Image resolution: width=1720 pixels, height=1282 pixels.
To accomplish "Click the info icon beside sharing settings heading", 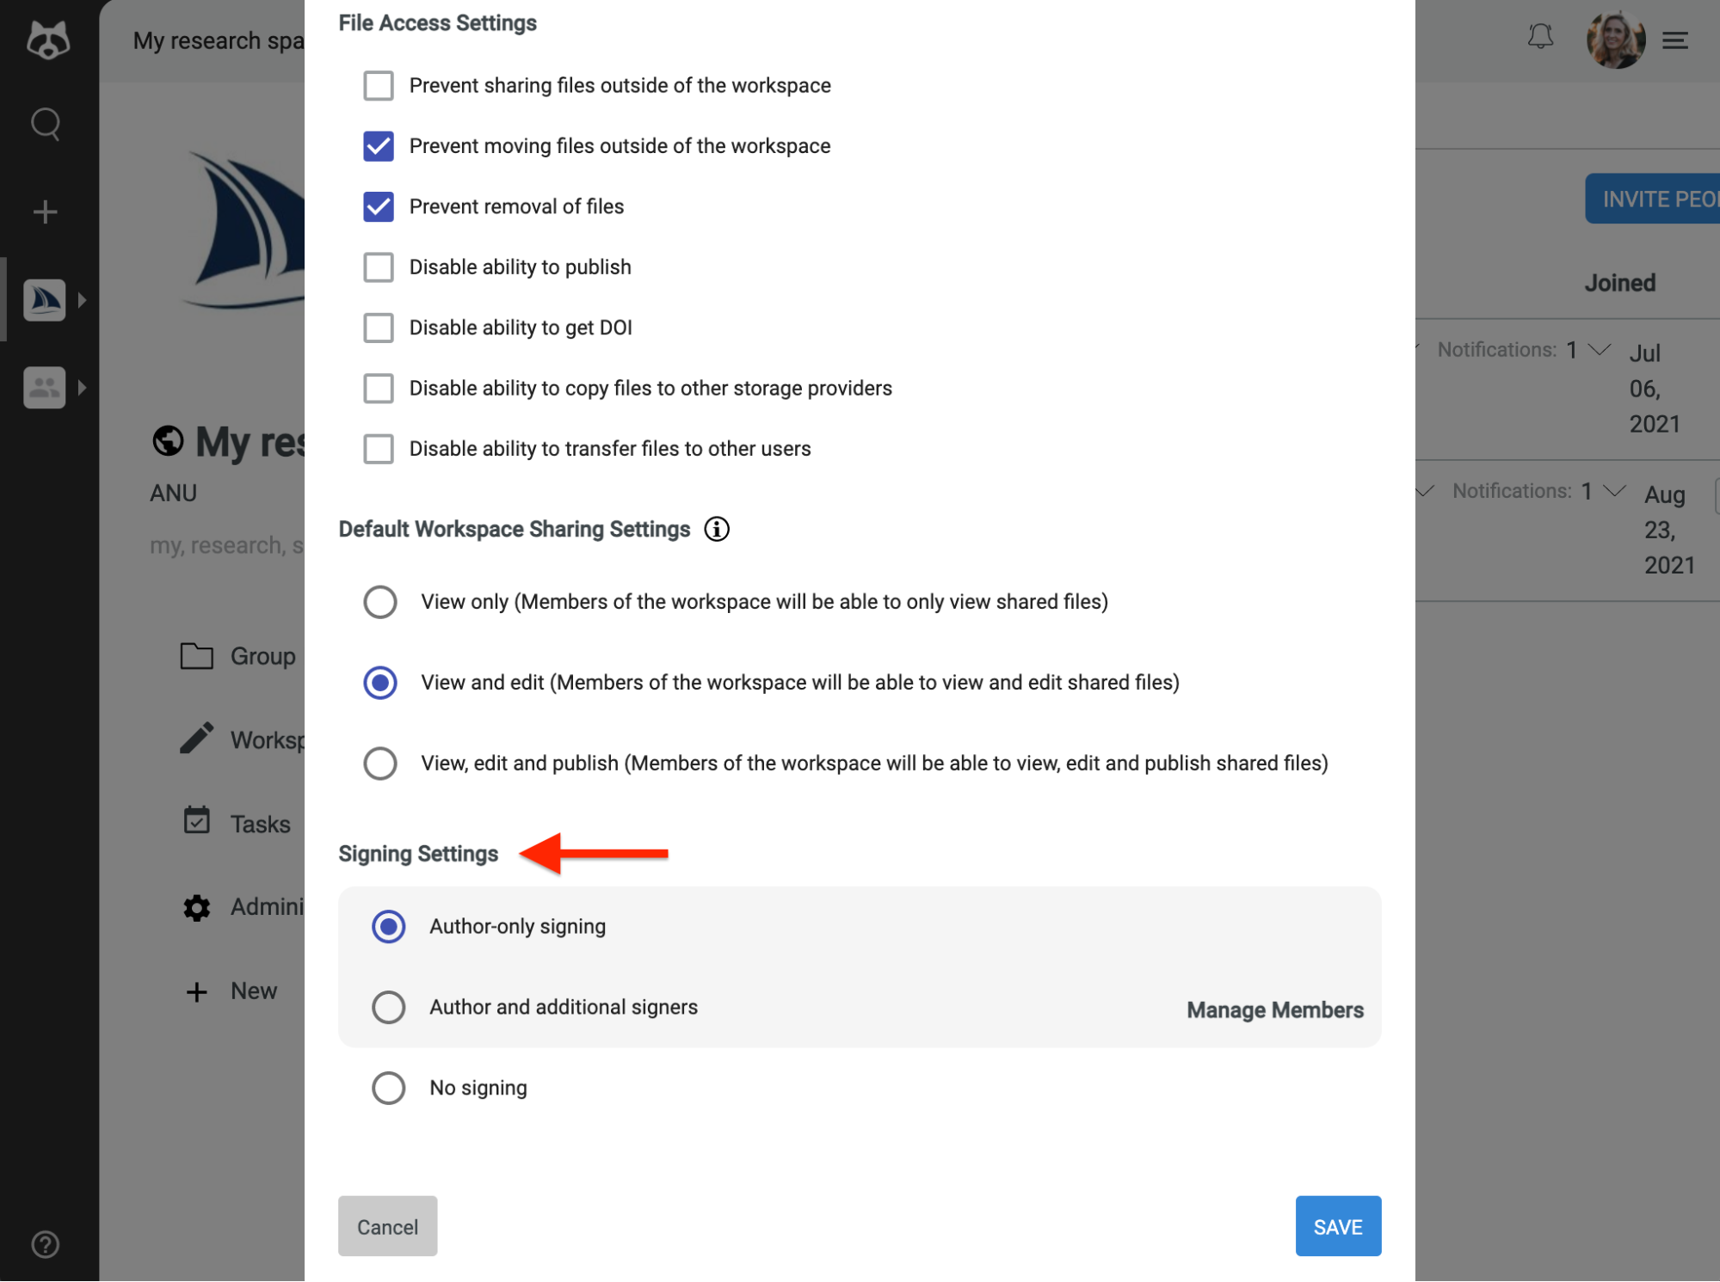I will point(716,529).
